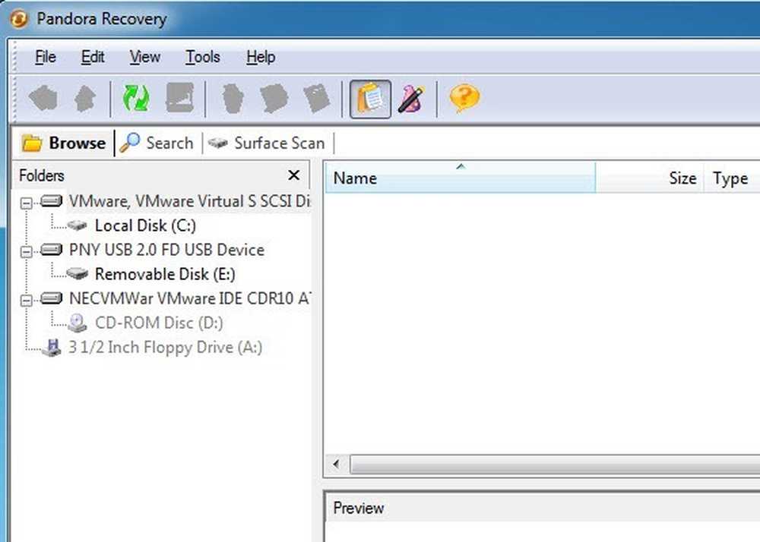The width and height of the screenshot is (760, 542).
Task: Click the file list horizontal scrollbar track
Action: point(555,465)
